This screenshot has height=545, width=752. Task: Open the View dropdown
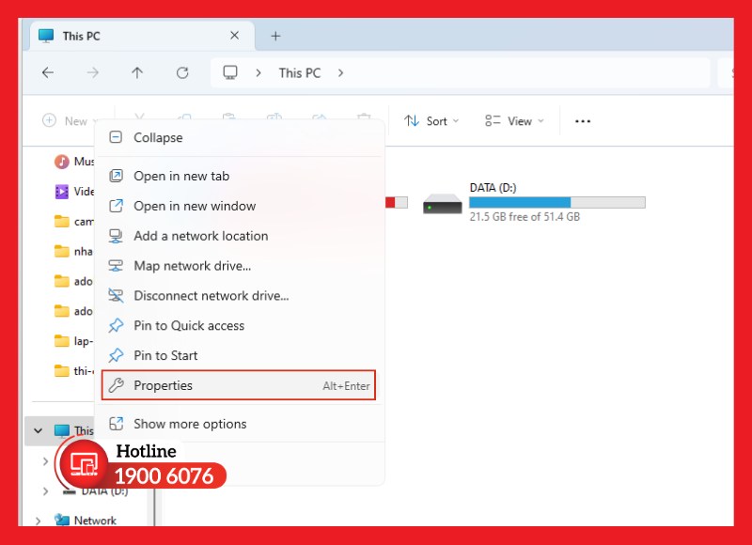click(513, 121)
